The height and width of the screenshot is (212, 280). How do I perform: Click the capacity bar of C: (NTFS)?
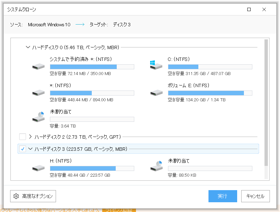click(x=210, y=66)
